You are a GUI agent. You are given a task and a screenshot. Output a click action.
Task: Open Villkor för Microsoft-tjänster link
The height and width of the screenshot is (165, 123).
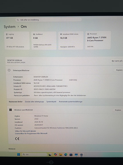tap(25, 131)
